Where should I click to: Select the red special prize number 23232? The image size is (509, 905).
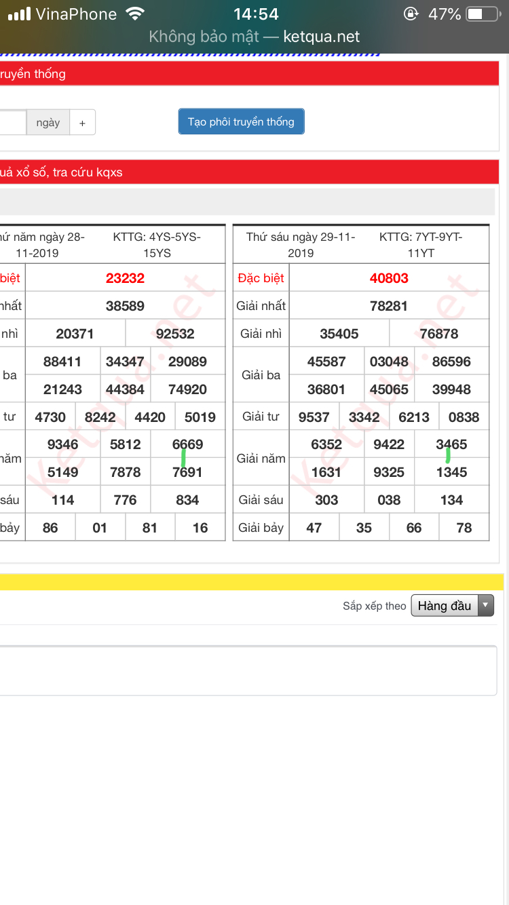(125, 278)
